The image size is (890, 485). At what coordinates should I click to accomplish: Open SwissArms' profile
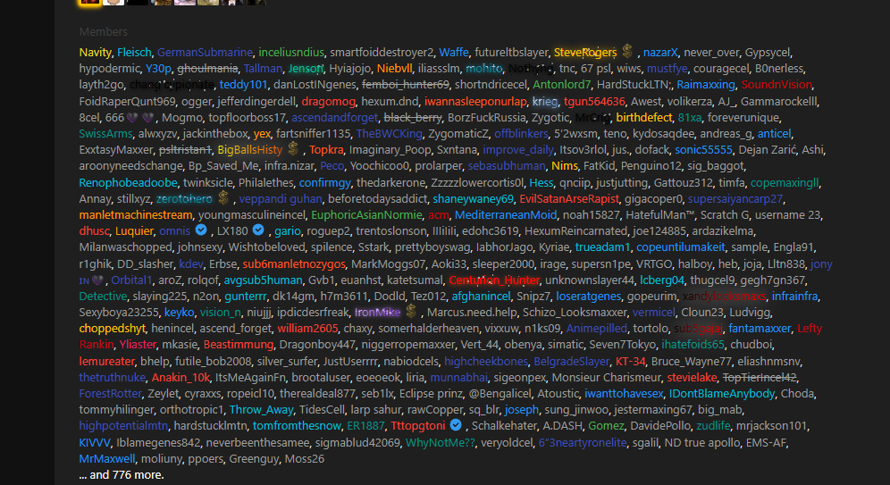coord(105,134)
